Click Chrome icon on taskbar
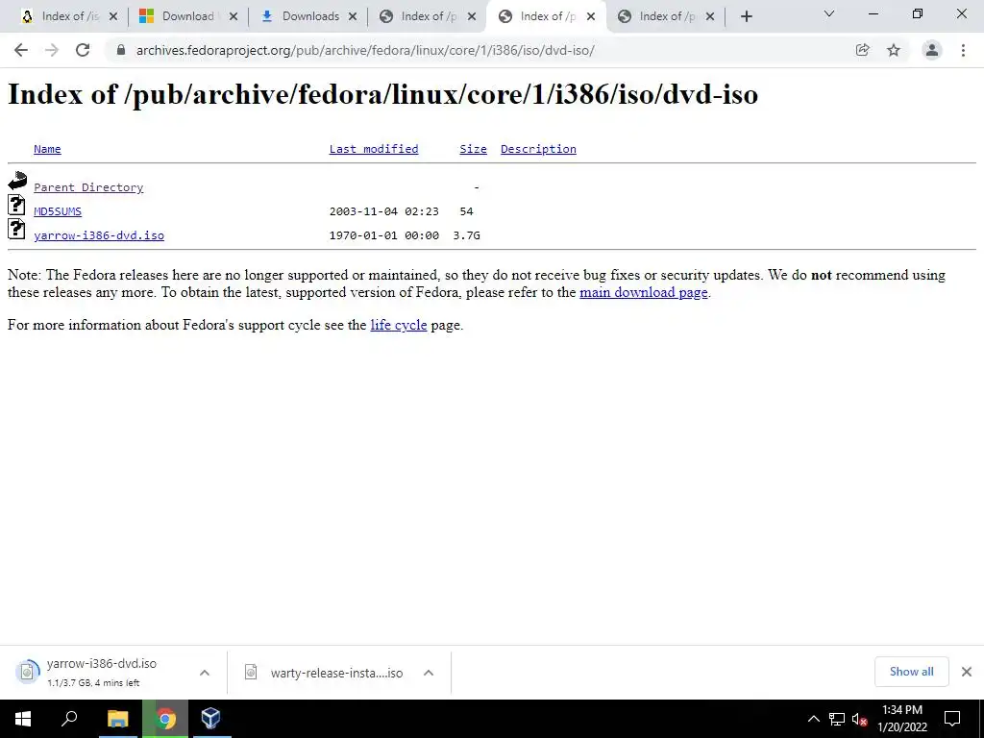984x738 pixels. (x=165, y=719)
